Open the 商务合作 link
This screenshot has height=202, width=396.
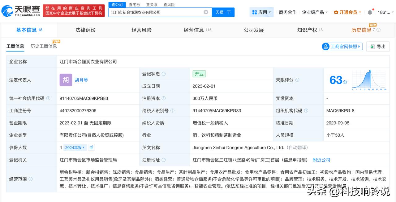(287, 12)
